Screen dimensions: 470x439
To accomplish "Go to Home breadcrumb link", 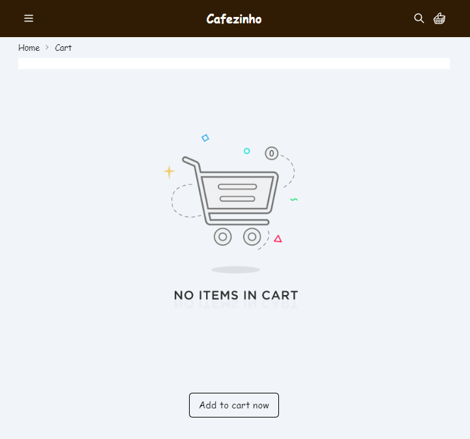I will click(29, 48).
